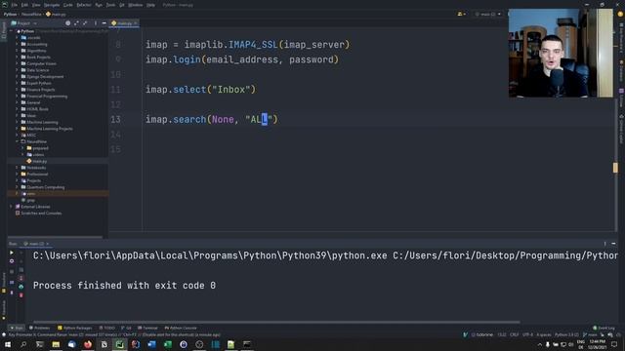Select opened file in Project panel
625x351 pixels.
tap(67, 23)
